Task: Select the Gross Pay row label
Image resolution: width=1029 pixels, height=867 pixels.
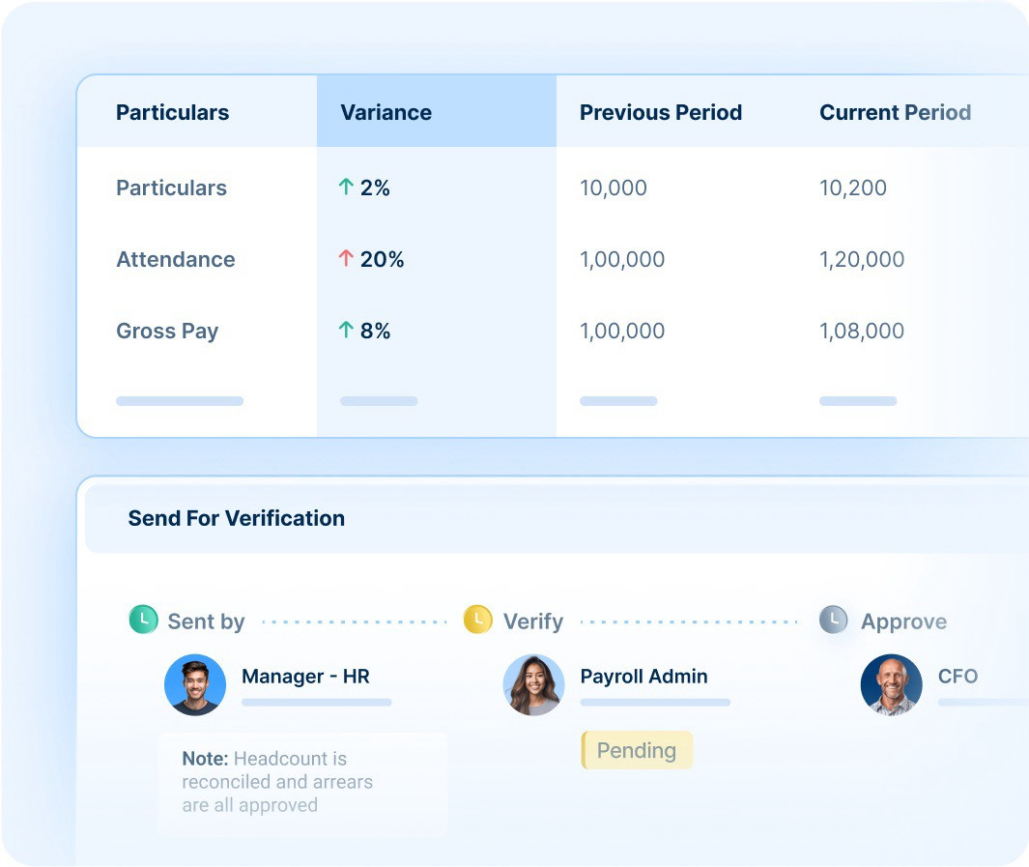Action: (x=167, y=331)
